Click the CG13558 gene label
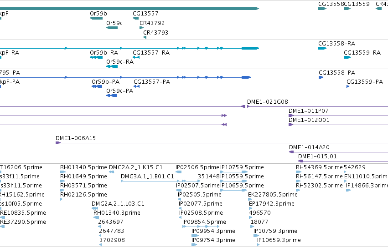 point(331,4)
